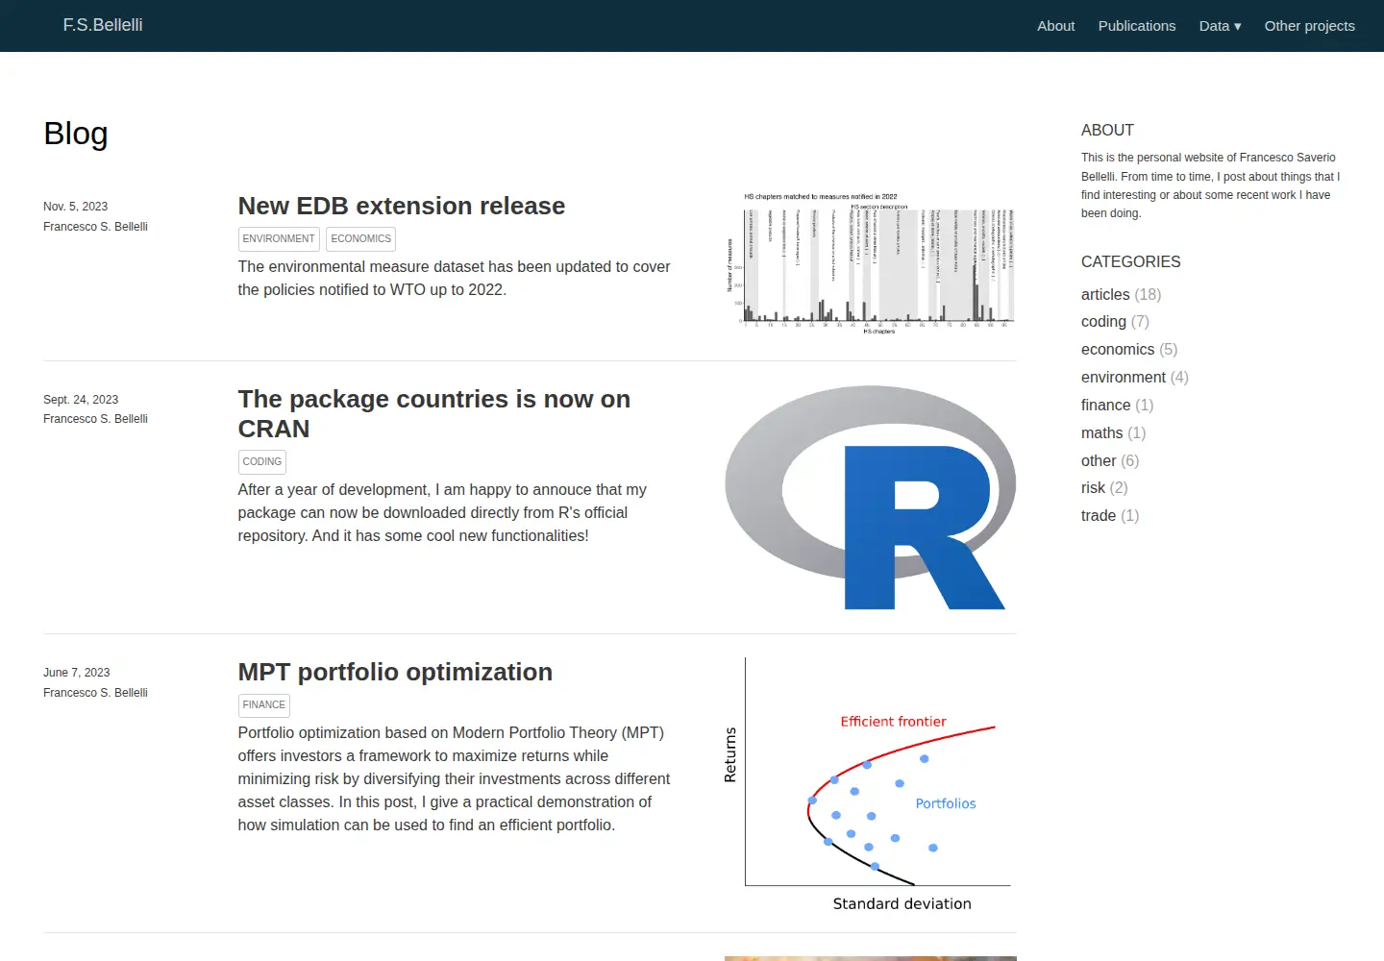This screenshot has height=961, width=1384.
Task: Open Other projects in navbar
Action: (1309, 26)
